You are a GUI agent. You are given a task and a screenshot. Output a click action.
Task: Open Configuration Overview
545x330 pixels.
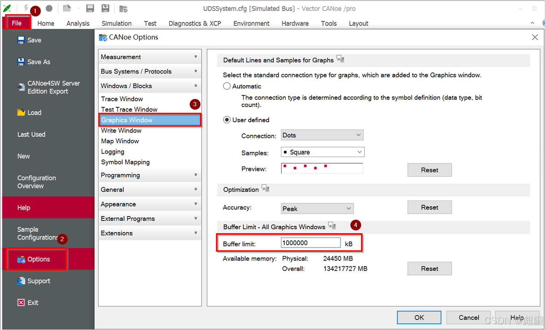click(36, 182)
